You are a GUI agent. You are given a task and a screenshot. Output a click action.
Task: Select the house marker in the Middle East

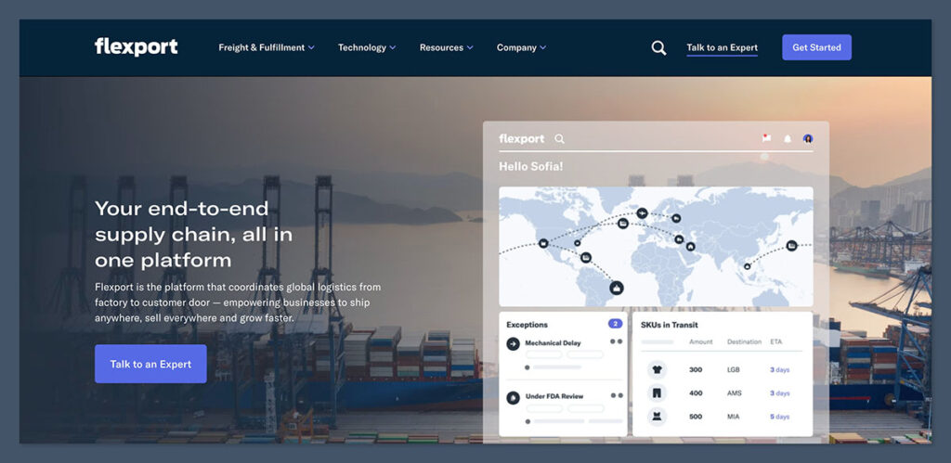click(x=690, y=247)
